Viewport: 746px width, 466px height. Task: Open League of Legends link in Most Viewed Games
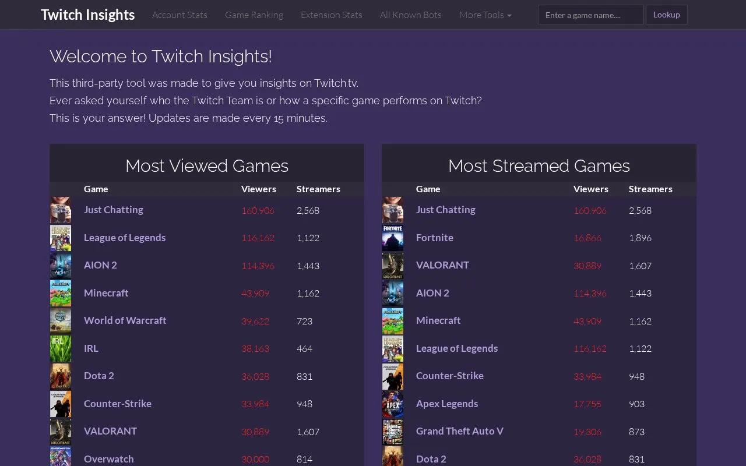pyautogui.click(x=125, y=238)
